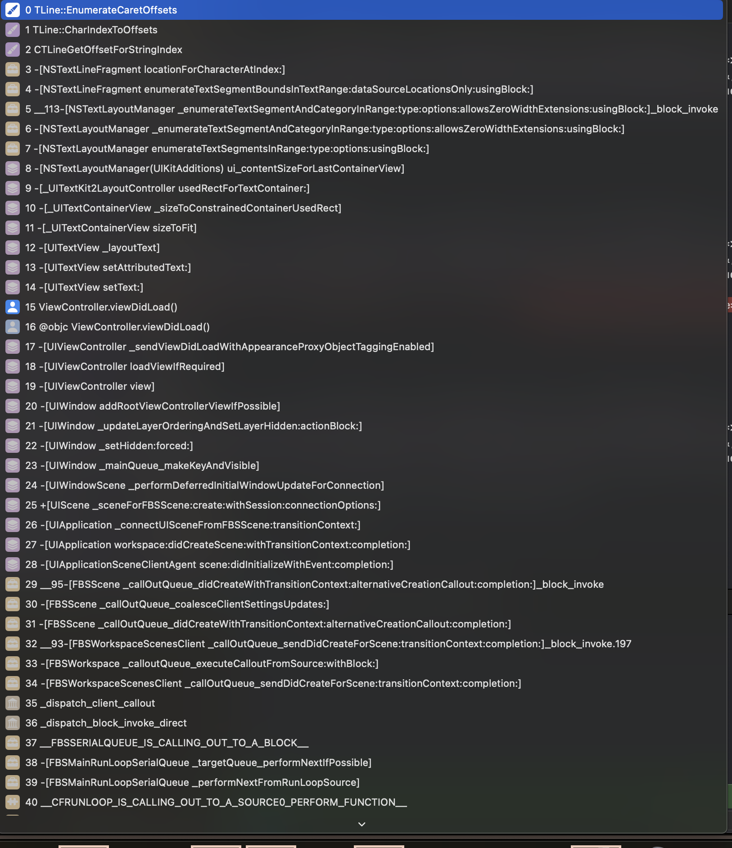Click the briefcase icon of frame 3 locationForCharacterAtIndex
Screen dimensions: 732x848
coord(13,69)
